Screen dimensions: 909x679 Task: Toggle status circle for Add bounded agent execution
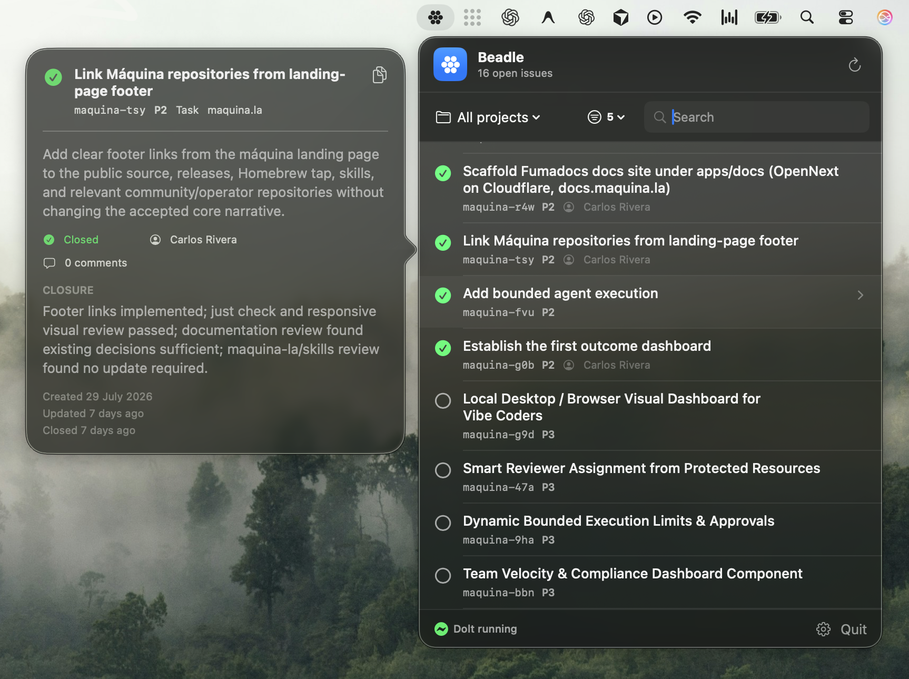(443, 295)
